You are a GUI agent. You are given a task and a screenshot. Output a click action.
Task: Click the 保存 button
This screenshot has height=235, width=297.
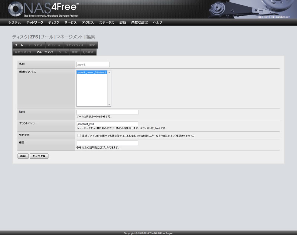point(23,156)
